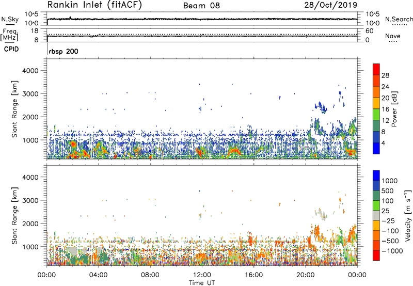
Task: Click the "3000" tick in the power panel
Action: coord(30,94)
